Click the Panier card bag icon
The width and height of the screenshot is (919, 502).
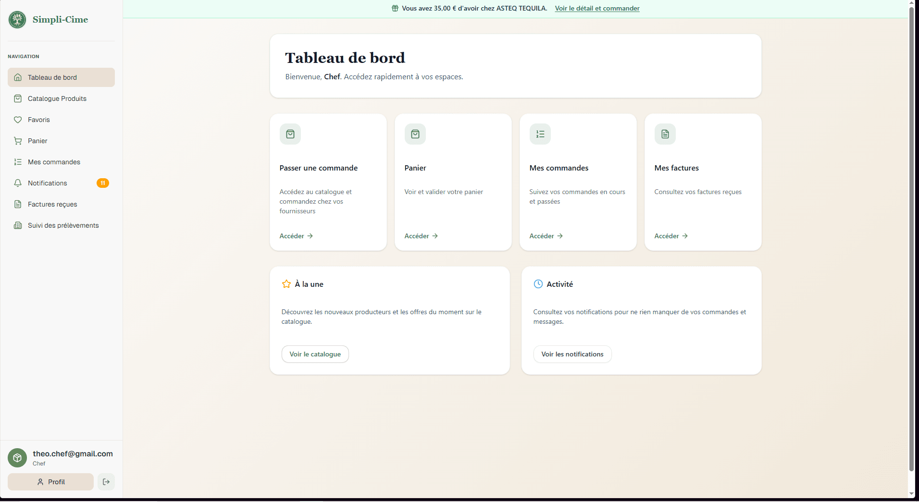(x=415, y=134)
